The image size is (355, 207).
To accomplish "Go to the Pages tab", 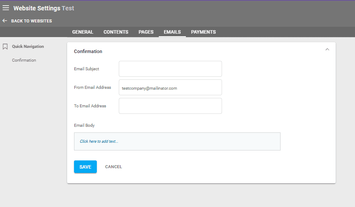I will point(146,32).
